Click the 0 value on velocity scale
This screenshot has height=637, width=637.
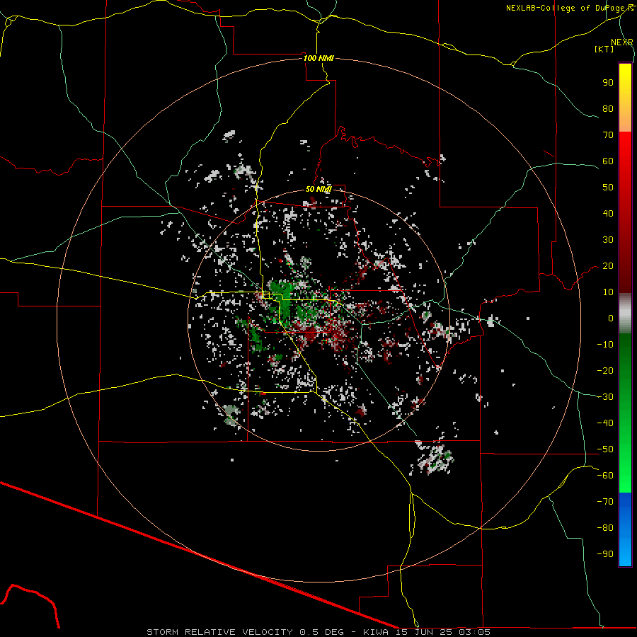(611, 318)
